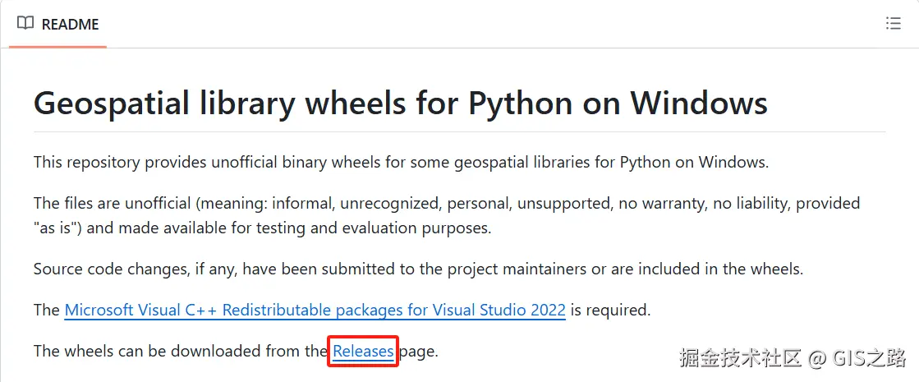Click the "GIS之路" watermark text
The image size is (919, 382).
tap(869, 357)
